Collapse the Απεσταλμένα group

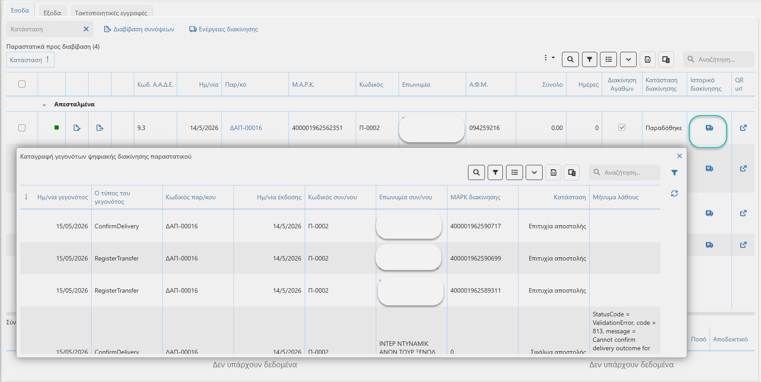tap(44, 105)
